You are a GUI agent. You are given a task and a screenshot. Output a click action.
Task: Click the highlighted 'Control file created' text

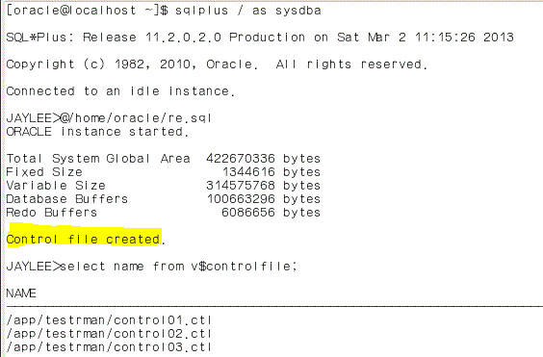(83, 240)
